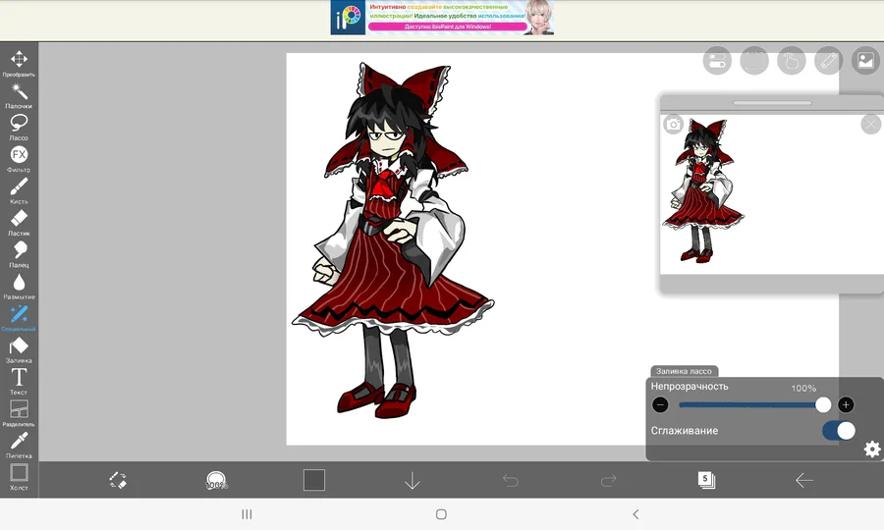
Task: Select the Eyedropper (Пипетка) tool
Action: (19, 445)
